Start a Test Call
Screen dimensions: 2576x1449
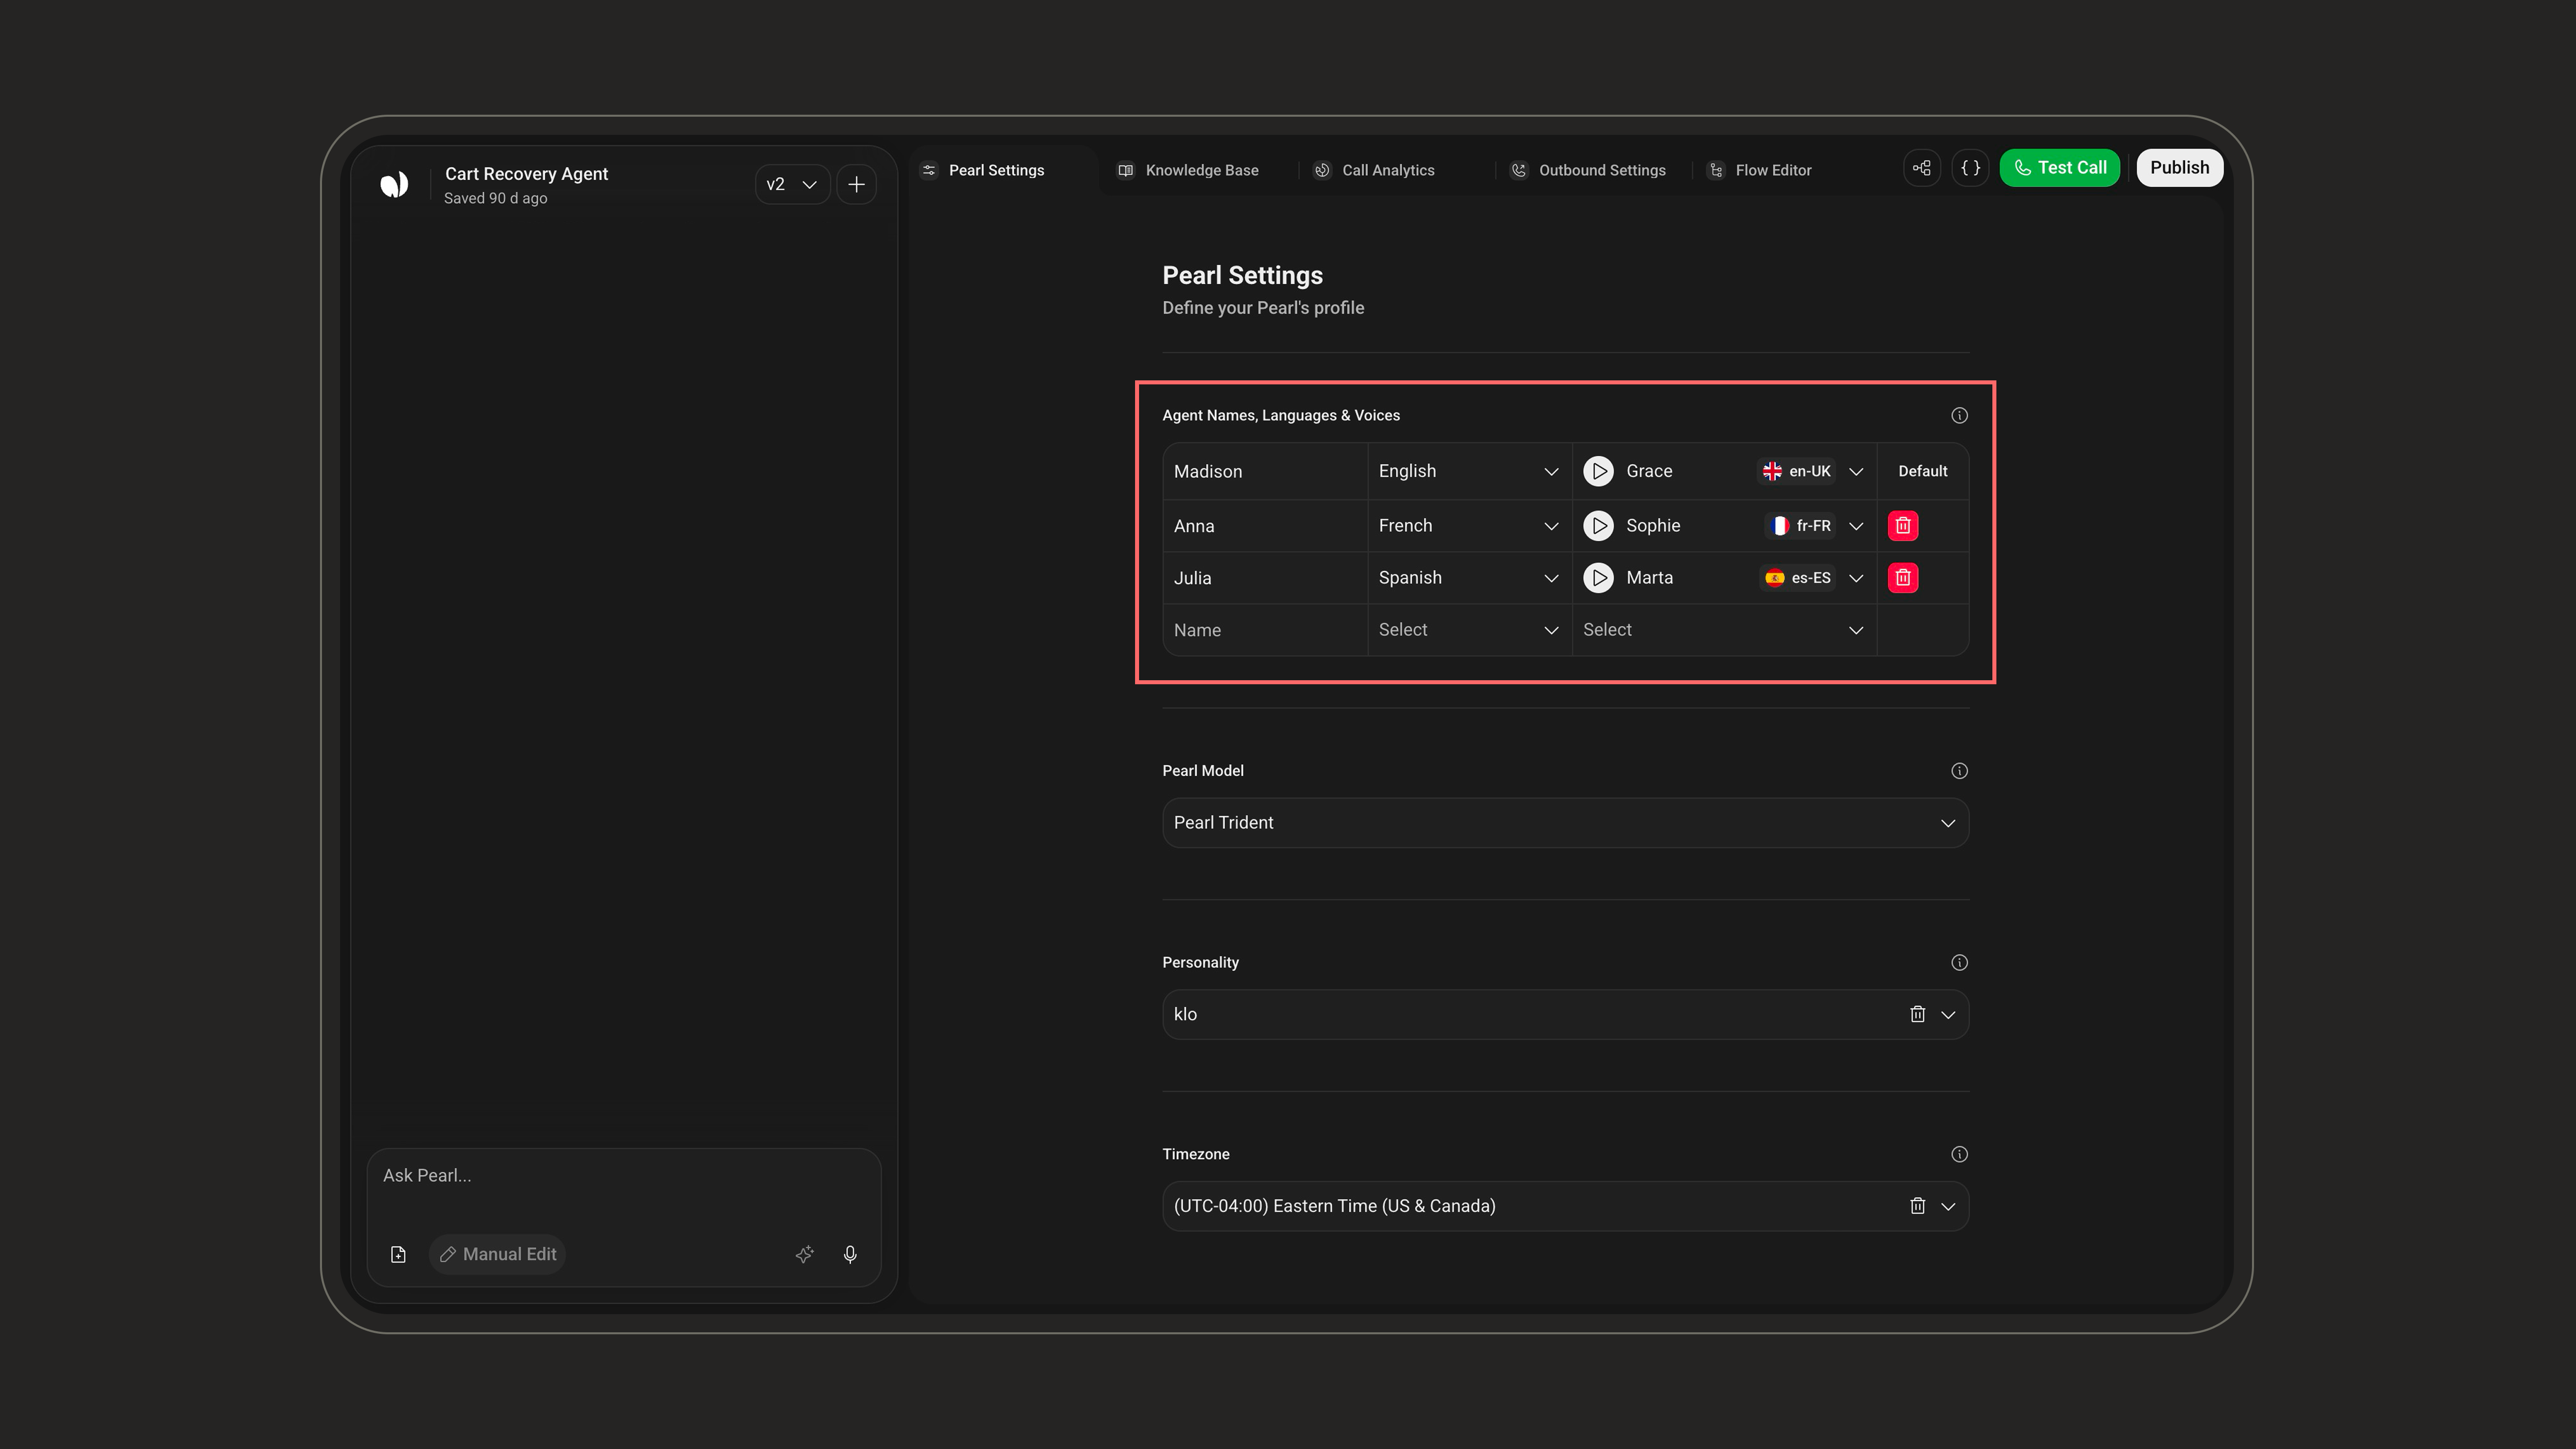(x=2059, y=168)
